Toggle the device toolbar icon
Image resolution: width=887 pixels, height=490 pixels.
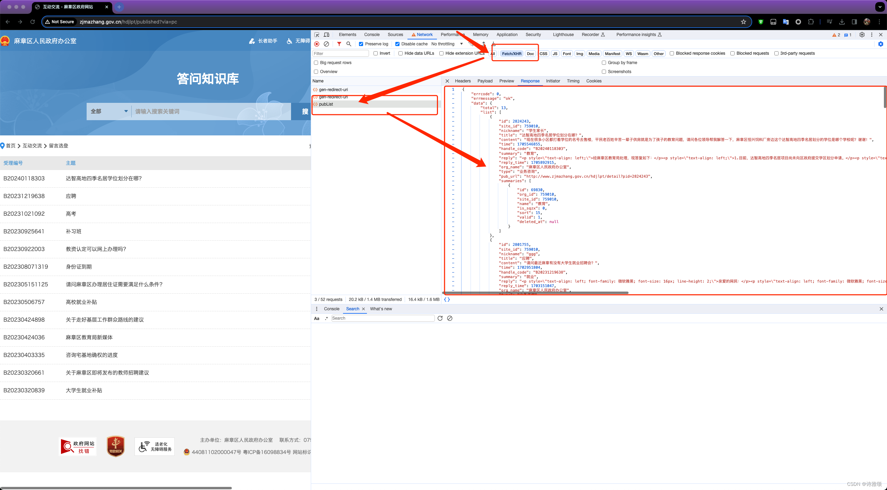[326, 35]
